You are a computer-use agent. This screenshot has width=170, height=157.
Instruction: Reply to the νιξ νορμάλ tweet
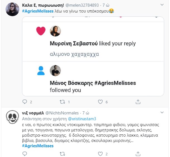coord(25,153)
